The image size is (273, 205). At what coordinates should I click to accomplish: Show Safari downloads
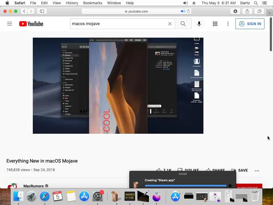pos(235,11)
